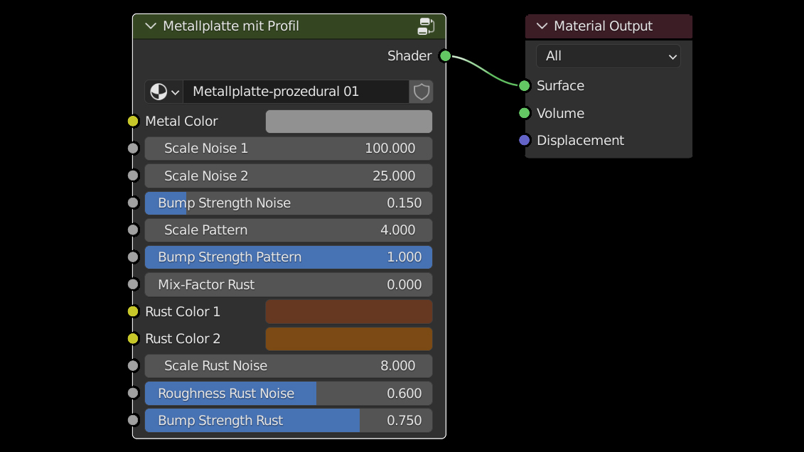
Task: Collapse the Material Output node
Action: (x=542, y=26)
